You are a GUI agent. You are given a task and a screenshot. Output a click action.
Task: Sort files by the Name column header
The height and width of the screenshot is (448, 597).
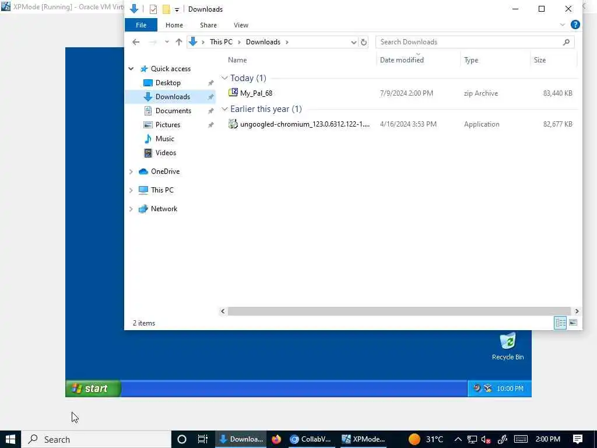pos(237,60)
